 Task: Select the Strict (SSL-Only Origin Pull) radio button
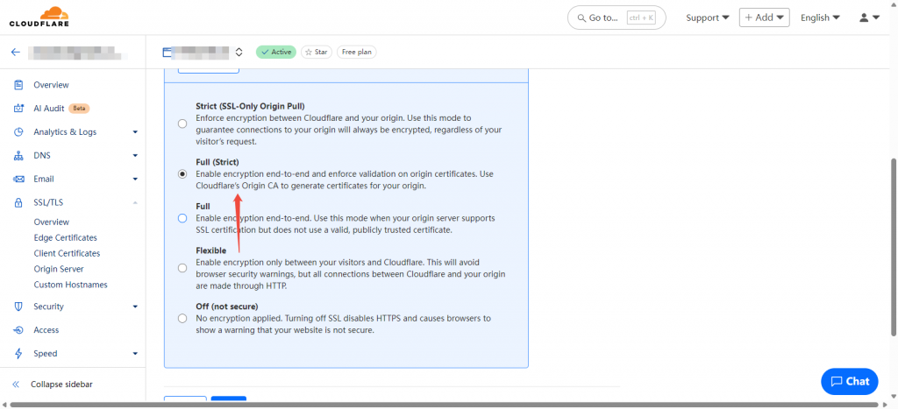click(x=182, y=123)
